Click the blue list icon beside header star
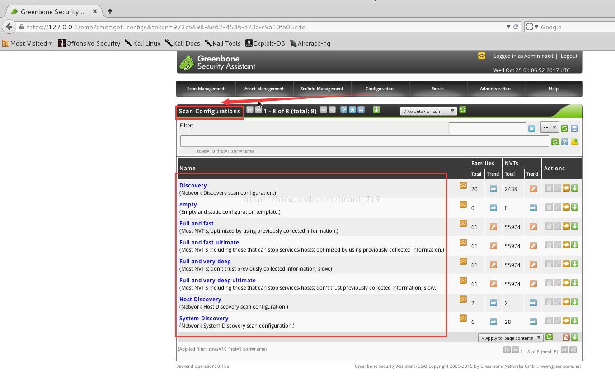This screenshot has width=615, height=389. point(361,110)
